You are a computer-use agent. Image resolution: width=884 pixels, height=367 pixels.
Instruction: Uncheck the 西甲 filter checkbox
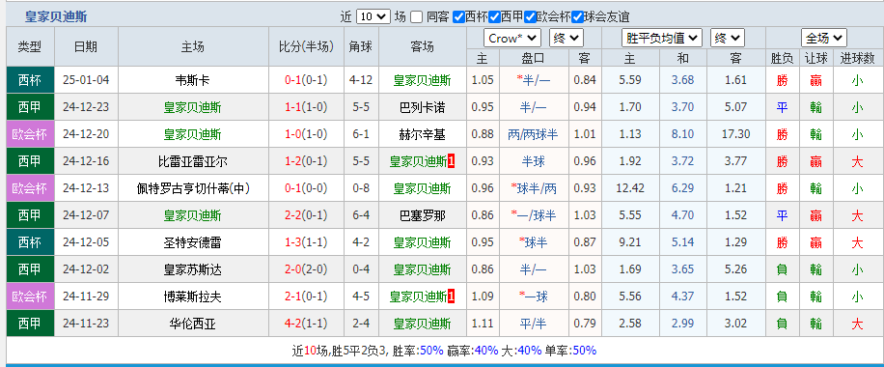click(x=494, y=17)
